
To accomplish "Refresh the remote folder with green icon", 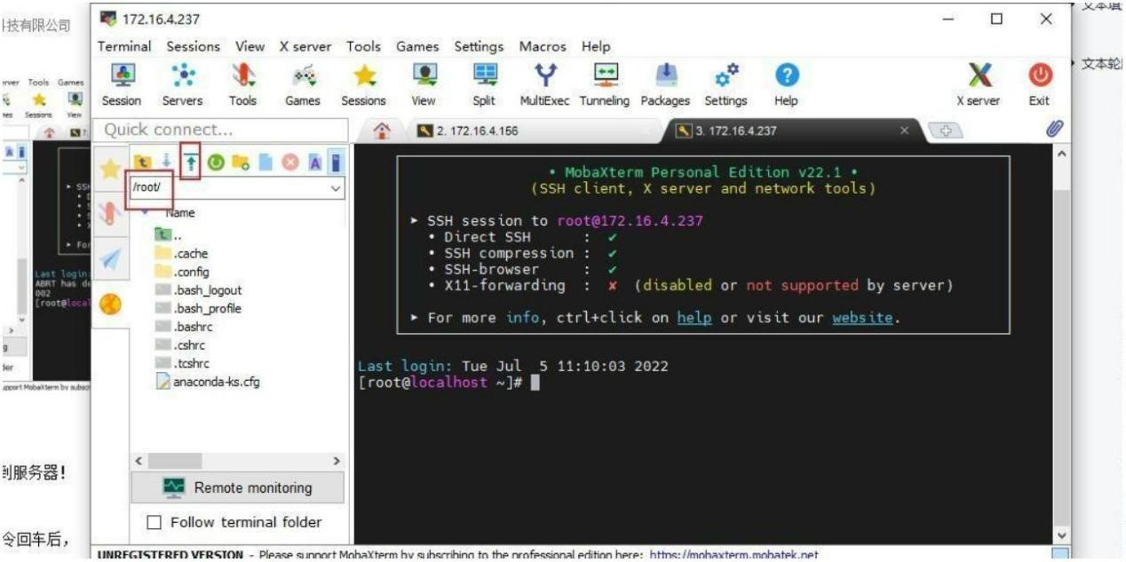I will coord(214,163).
